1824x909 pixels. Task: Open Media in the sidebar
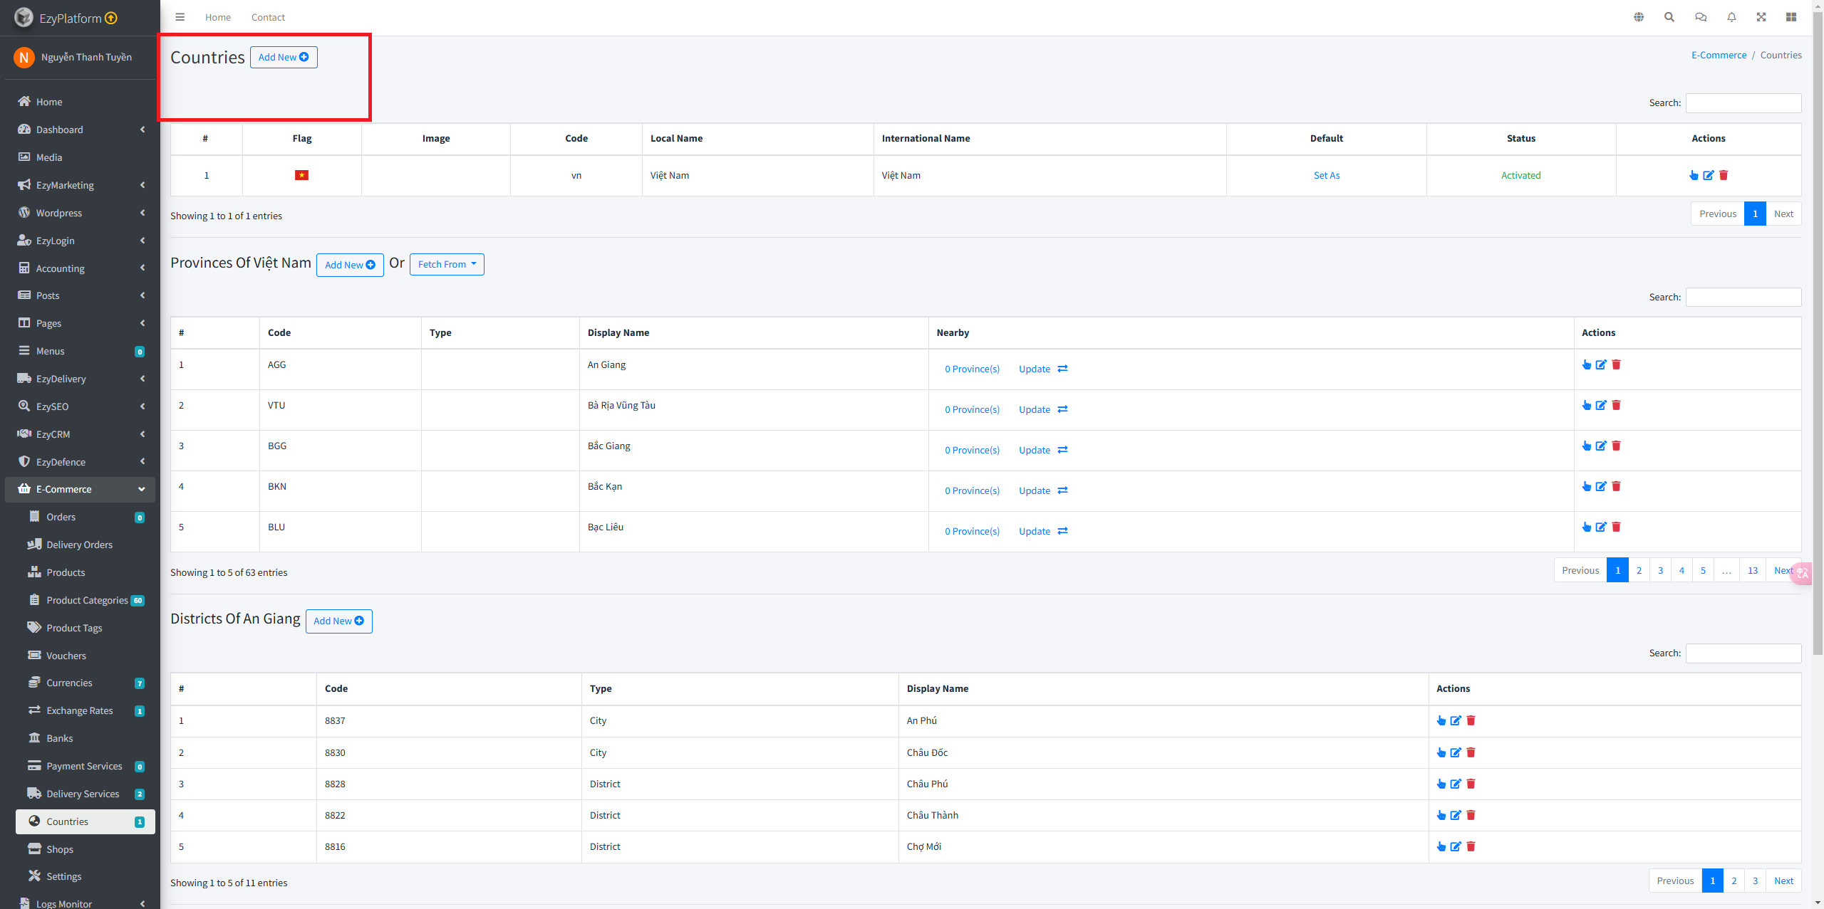tap(80, 157)
